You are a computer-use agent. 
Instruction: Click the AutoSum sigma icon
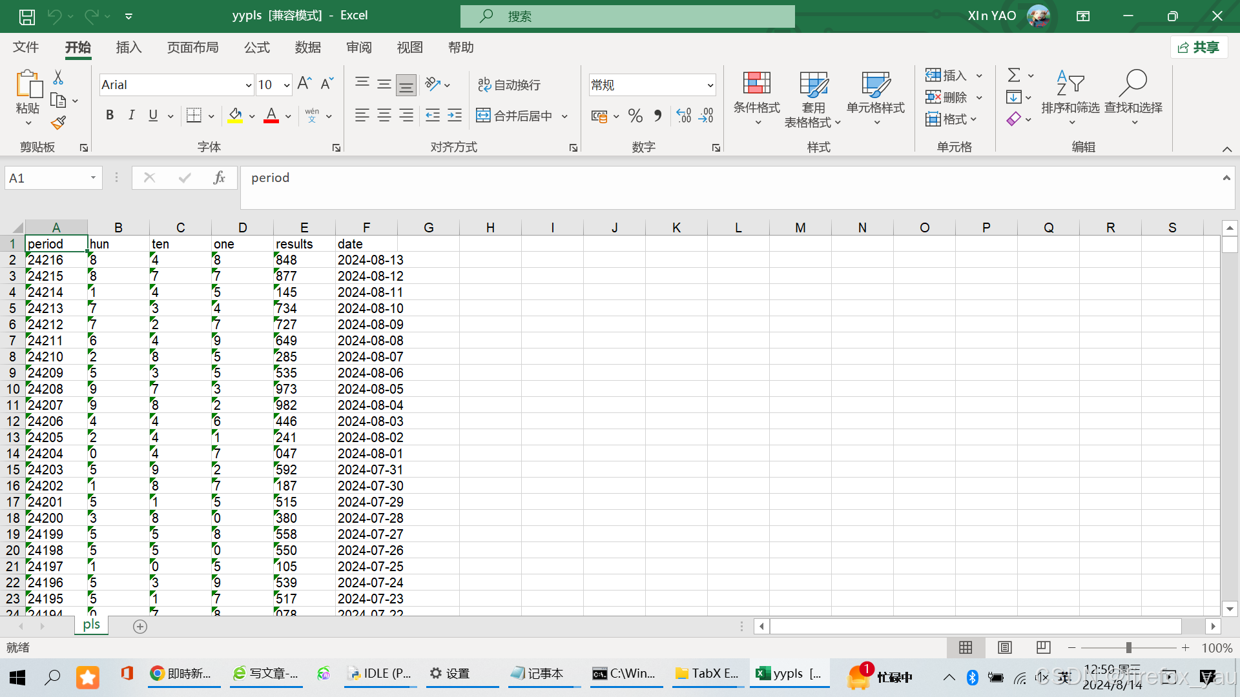[x=1014, y=76]
